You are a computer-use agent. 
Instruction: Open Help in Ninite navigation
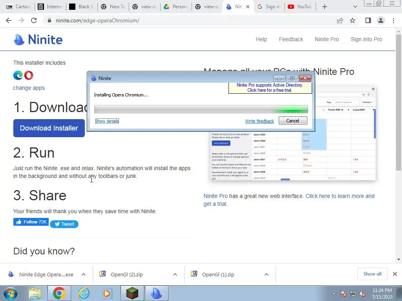pos(261,39)
